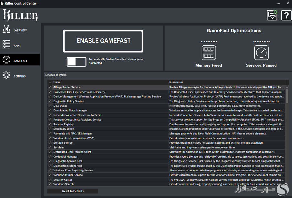This screenshot has height=198, width=292.
Task: Click the Apps list icon
Action: [6, 45]
